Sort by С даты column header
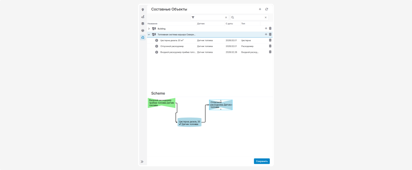The image size is (412, 170). (x=229, y=23)
